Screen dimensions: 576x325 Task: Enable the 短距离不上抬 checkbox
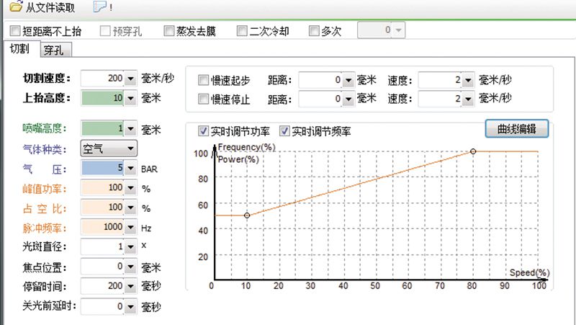click(x=15, y=31)
